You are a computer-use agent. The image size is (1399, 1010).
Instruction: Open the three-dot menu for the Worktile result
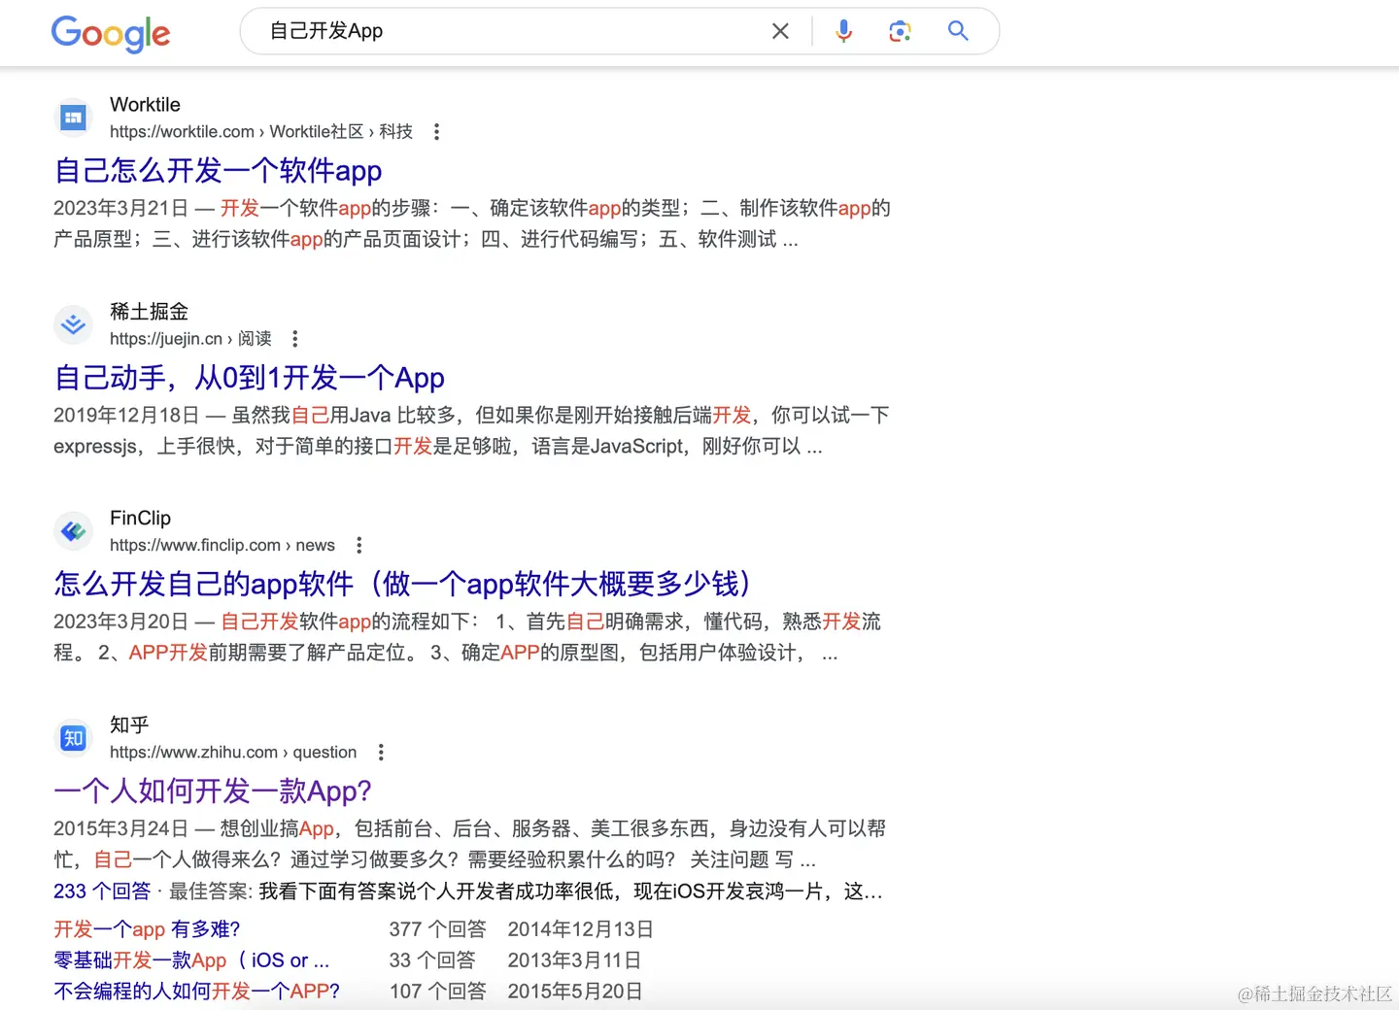(437, 131)
